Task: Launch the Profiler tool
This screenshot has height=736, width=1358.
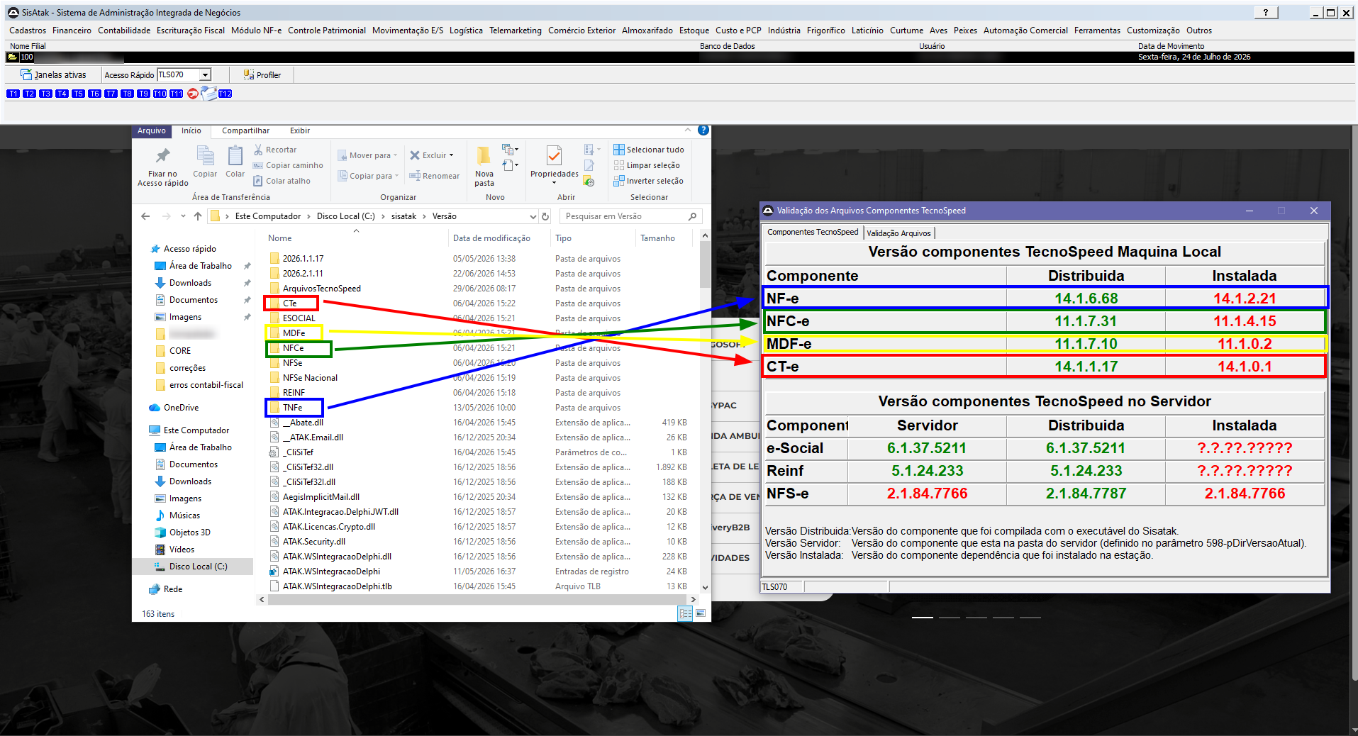Action: (262, 74)
